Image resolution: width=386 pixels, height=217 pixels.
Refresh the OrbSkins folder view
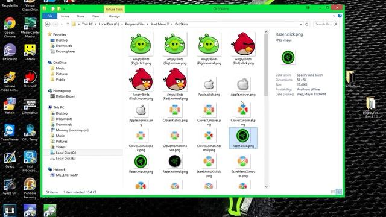coord(307,24)
